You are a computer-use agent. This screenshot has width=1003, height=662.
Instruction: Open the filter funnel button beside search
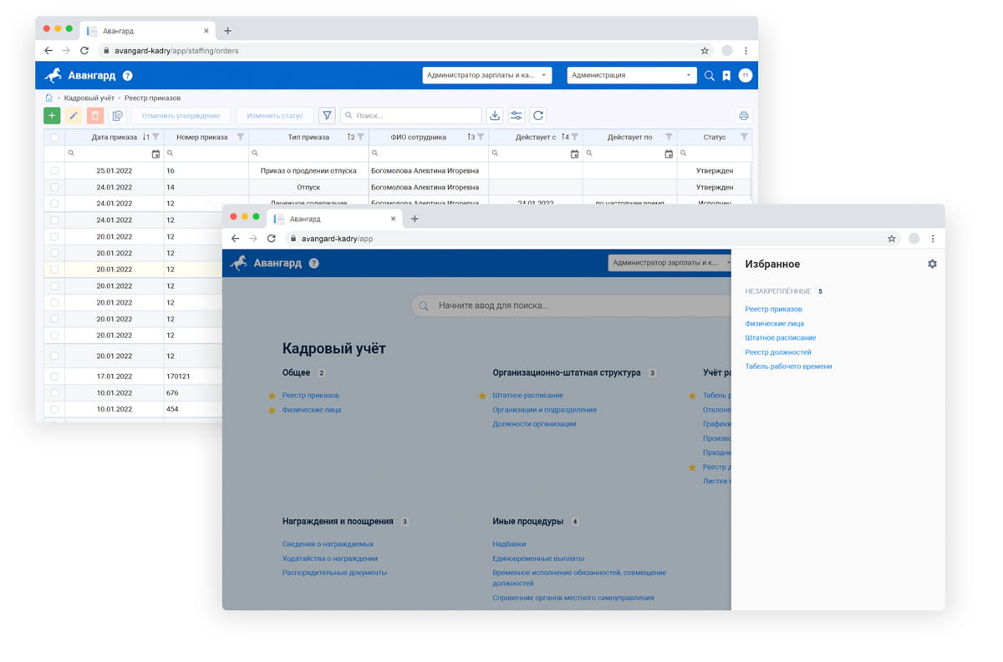point(327,116)
